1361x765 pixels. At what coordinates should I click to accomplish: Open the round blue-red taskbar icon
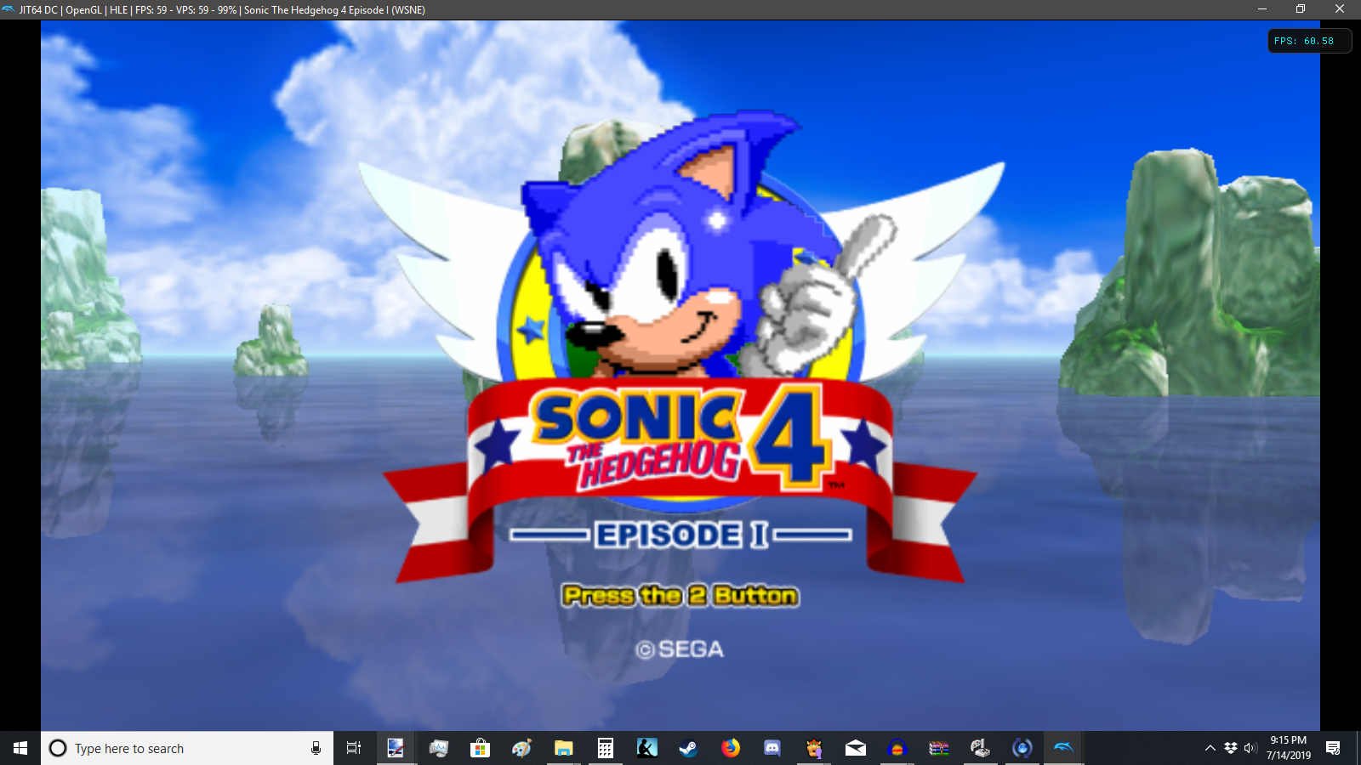tap(897, 748)
